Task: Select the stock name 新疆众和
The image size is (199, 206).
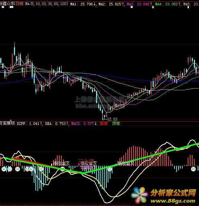Action: [7, 4]
